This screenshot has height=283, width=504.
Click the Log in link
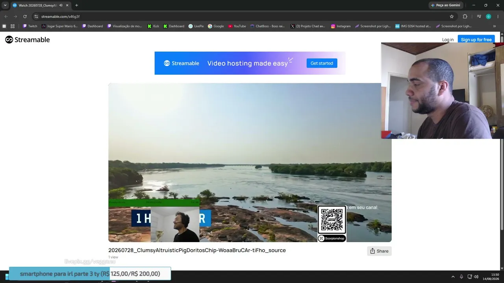pos(448,40)
